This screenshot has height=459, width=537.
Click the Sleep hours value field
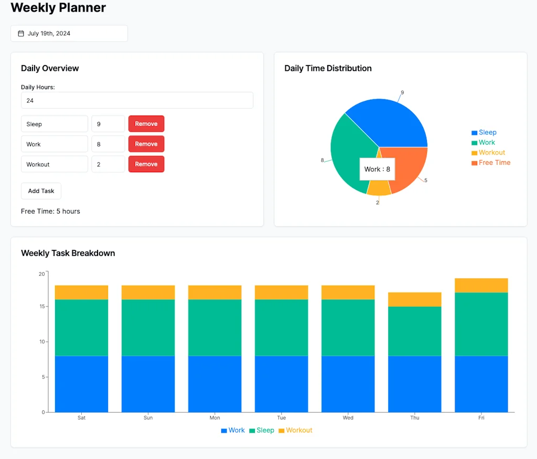click(108, 123)
